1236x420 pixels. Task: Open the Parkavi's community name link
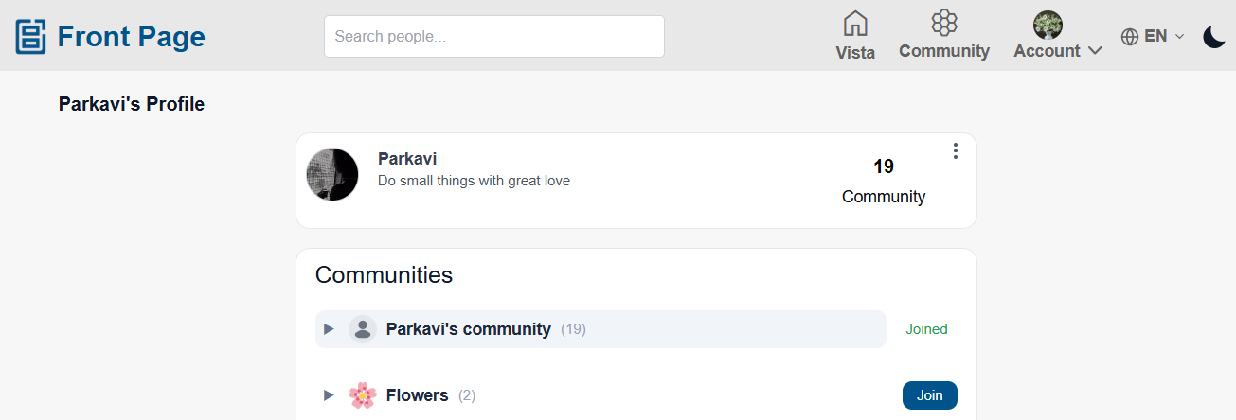point(469,329)
